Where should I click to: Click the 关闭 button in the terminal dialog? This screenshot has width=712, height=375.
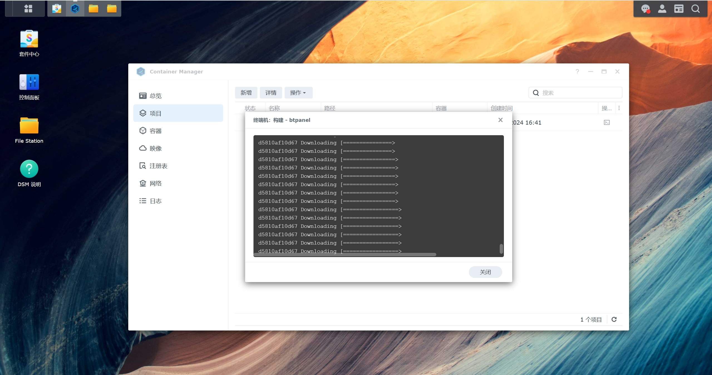point(485,272)
